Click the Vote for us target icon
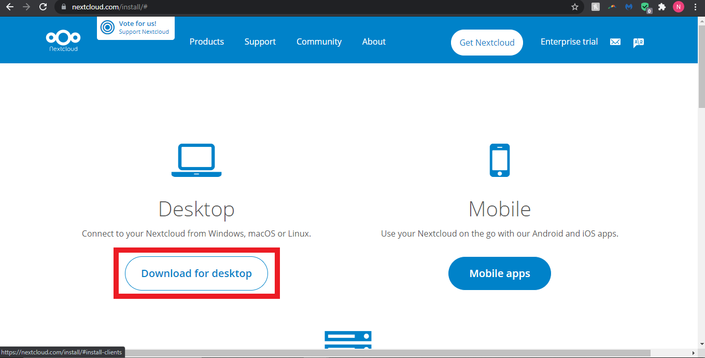 click(108, 27)
